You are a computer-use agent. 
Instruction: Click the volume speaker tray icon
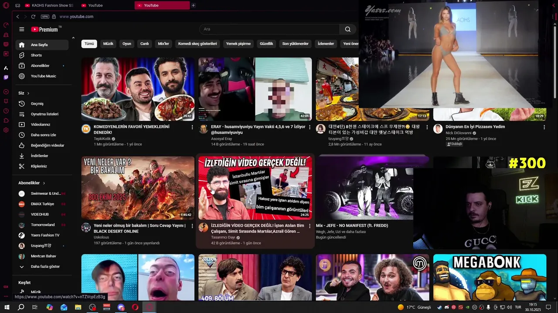tap(509, 307)
